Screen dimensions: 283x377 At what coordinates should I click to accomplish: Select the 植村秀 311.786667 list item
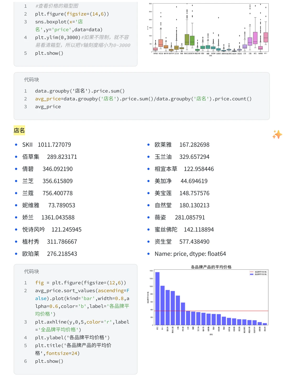coord(50,242)
